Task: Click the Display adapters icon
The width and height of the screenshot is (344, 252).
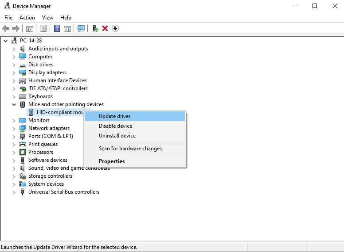Action: [23, 73]
